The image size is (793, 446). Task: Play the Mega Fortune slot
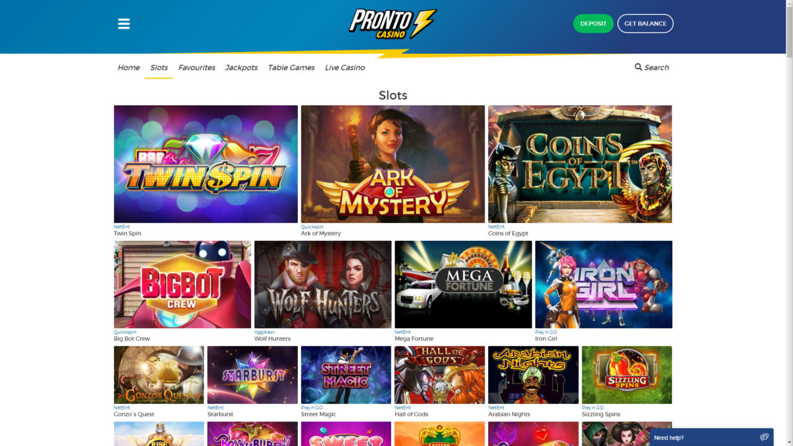[x=463, y=284]
